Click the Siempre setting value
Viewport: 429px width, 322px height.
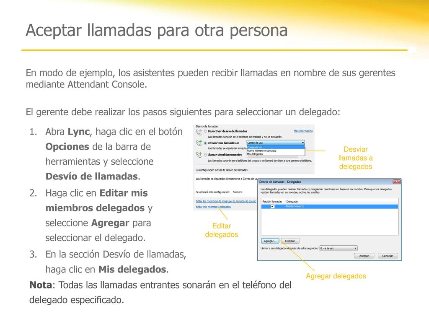click(238, 192)
